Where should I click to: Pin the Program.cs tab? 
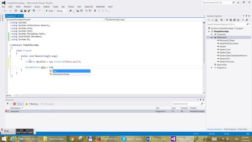(19, 16)
